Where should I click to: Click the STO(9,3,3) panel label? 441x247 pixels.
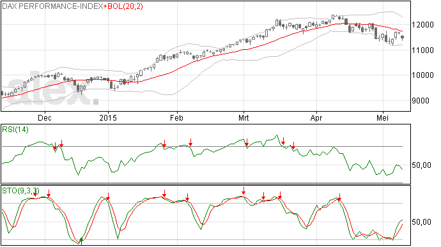coord(20,191)
